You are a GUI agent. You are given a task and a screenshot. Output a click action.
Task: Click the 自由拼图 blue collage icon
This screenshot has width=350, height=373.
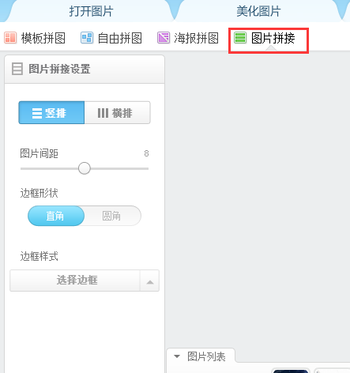pos(87,37)
